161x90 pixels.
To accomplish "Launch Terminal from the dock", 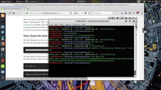I will (x=3, y=21).
